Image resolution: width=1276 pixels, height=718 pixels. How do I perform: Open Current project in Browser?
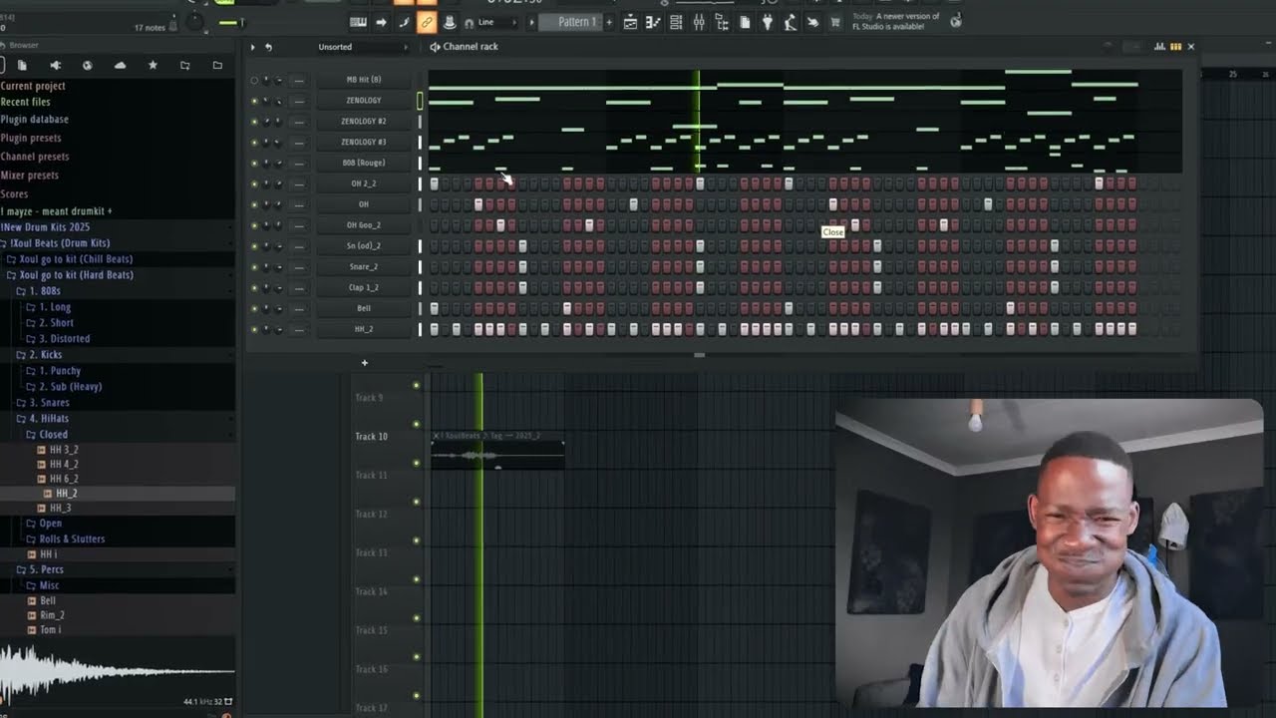point(33,86)
